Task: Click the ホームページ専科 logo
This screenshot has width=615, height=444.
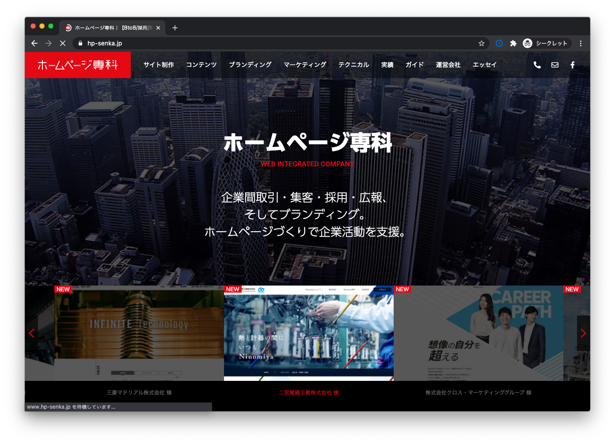Action: click(78, 65)
